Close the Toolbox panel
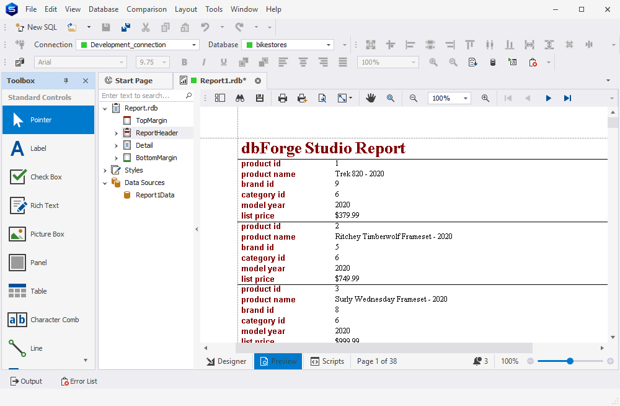This screenshot has height=406, width=620. (86, 81)
